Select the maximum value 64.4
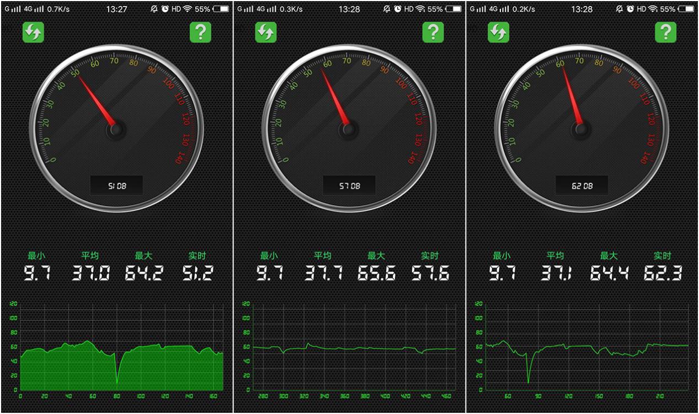 coord(610,273)
